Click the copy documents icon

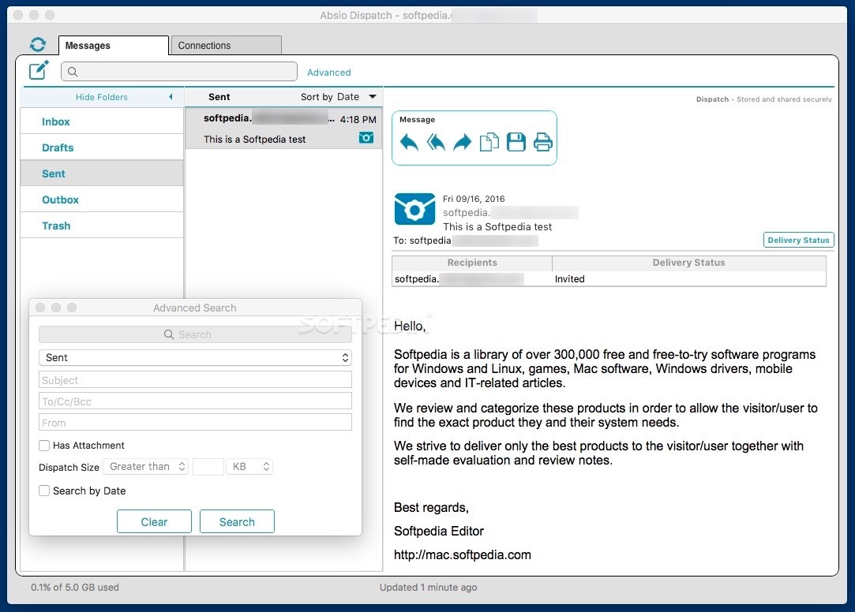(489, 142)
